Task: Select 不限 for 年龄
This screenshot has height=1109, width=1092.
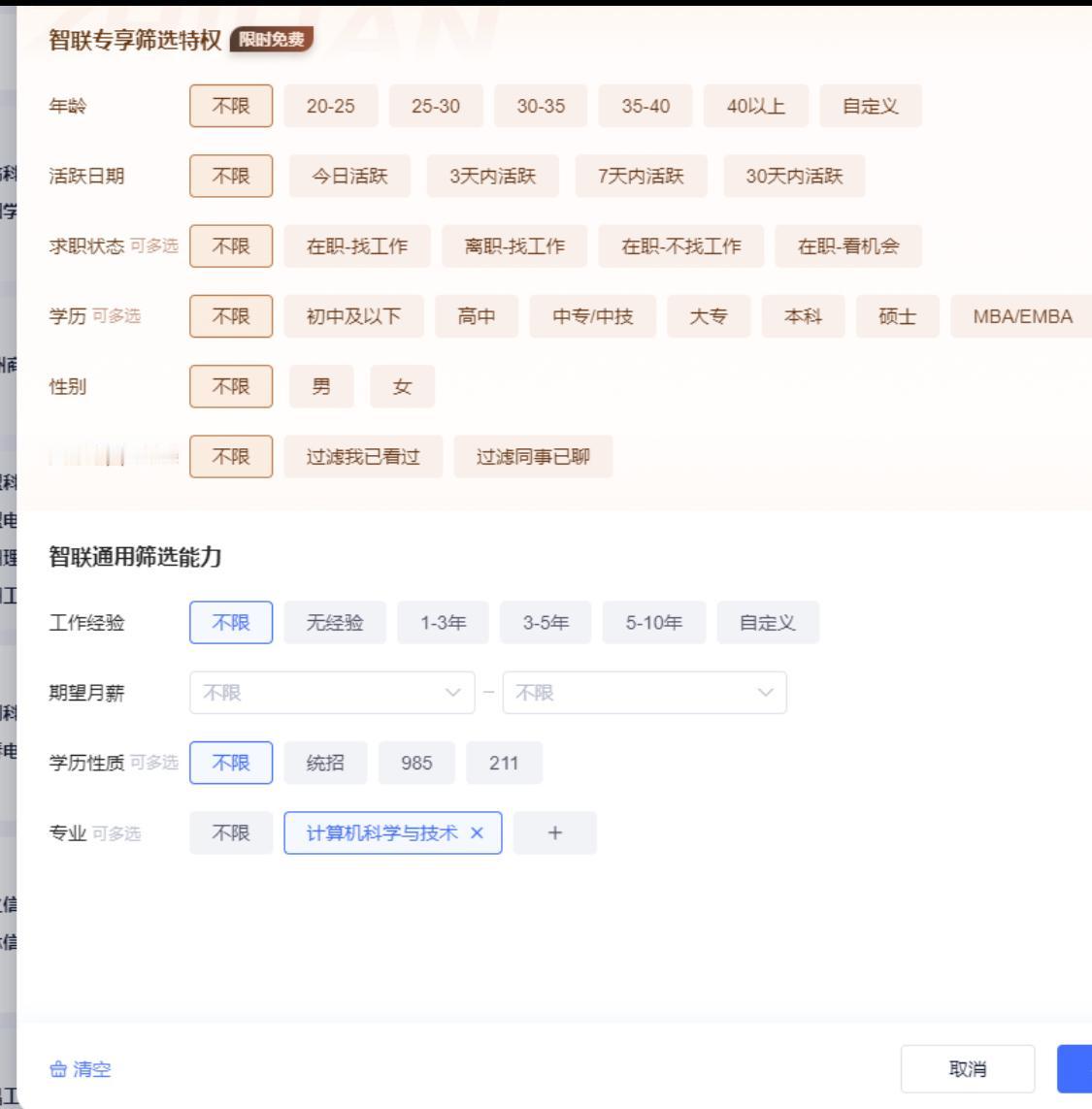Action: [x=231, y=106]
